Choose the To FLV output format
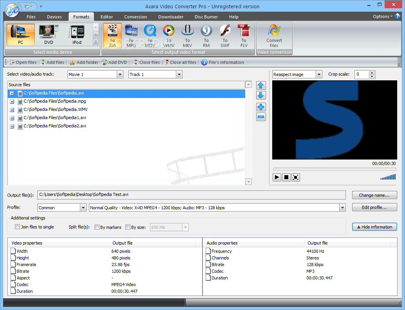Image resolution: width=405 pixels, height=310 pixels. [244, 36]
